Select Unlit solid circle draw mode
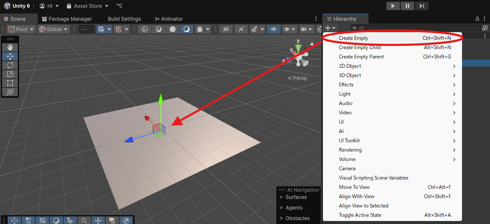 [x=173, y=29]
